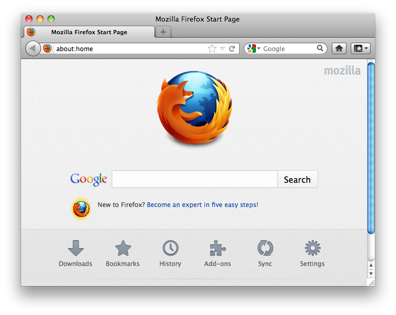The height and width of the screenshot is (315, 396).
Task: Zoom the window with green button
Action: (51, 19)
